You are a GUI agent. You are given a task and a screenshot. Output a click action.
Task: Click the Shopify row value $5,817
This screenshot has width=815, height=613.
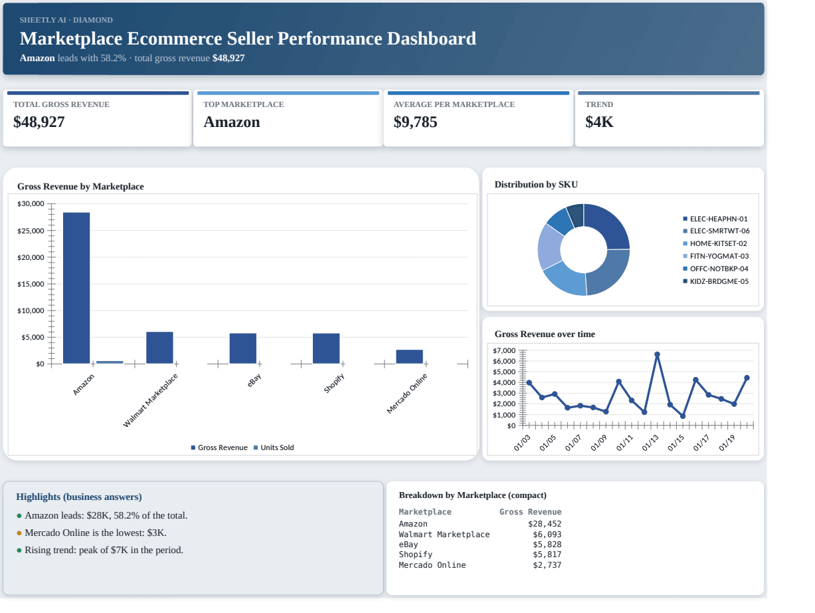coord(547,554)
